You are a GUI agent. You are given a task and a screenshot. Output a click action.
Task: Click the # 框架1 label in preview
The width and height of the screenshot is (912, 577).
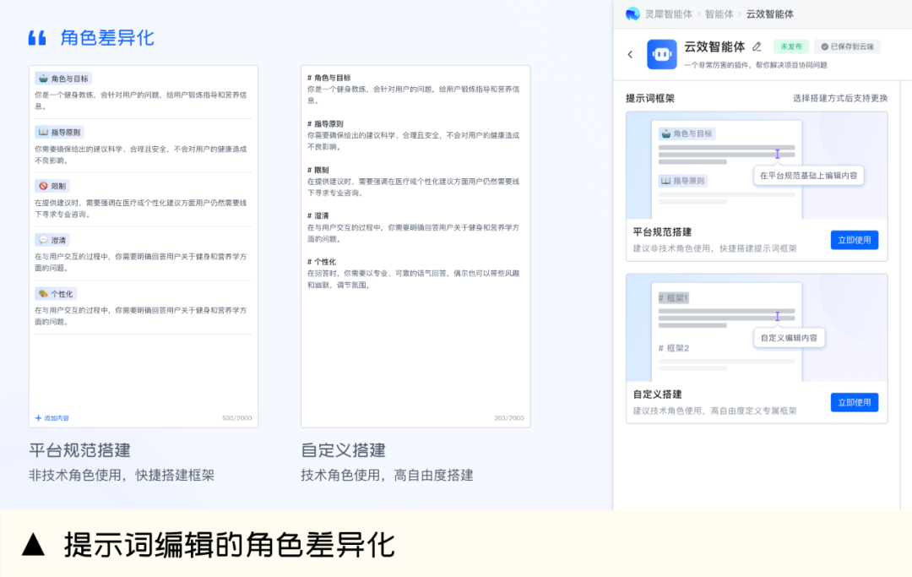[673, 298]
